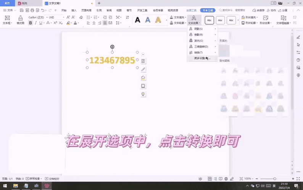Screen dimensions: 303x190
Task: Open the 三维旋转(D) 3D rotation submenu
Action: coord(202,47)
